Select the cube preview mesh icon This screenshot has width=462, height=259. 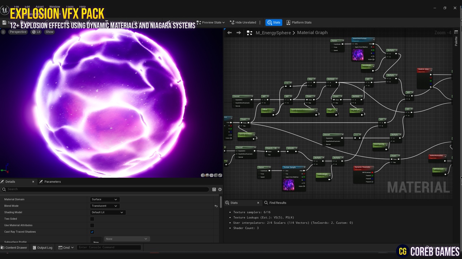pyautogui.click(x=216, y=175)
